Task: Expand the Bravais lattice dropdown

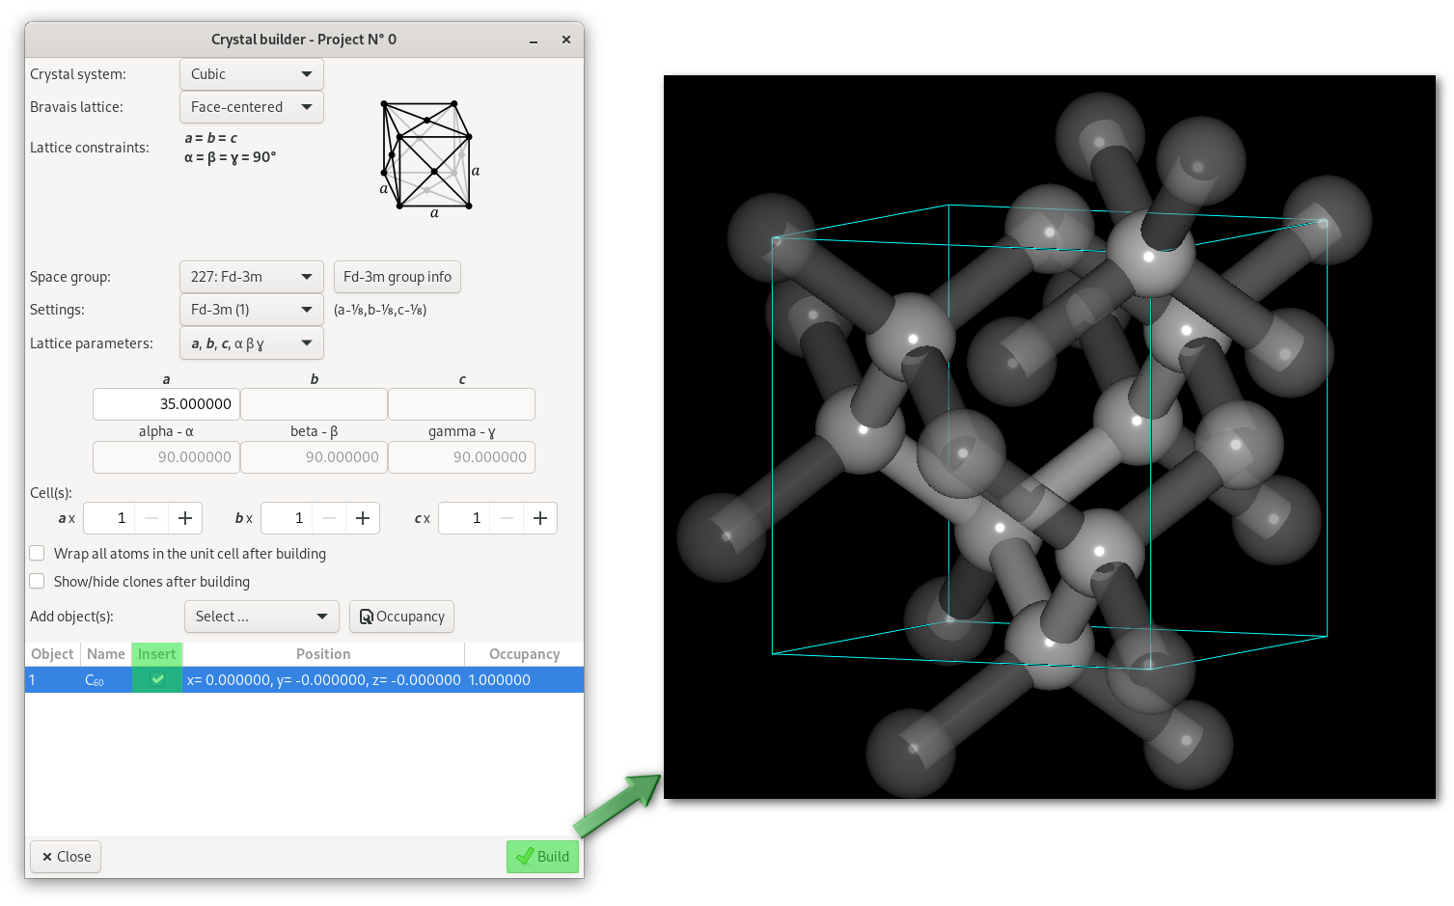Action: point(251,107)
